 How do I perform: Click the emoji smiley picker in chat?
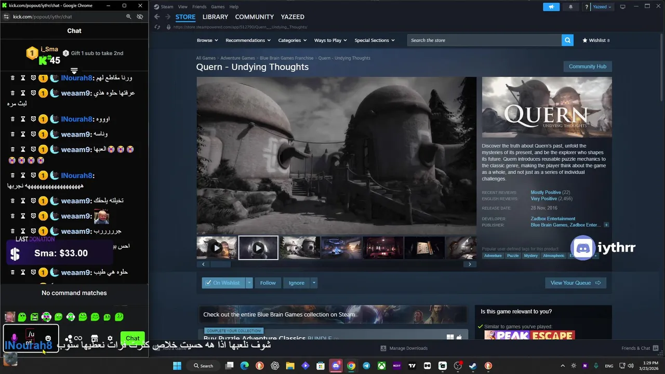tap(48, 338)
